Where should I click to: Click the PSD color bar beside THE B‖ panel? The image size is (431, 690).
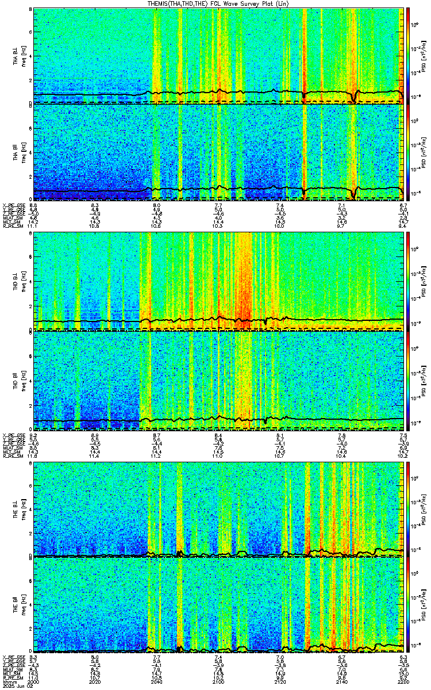408,605
